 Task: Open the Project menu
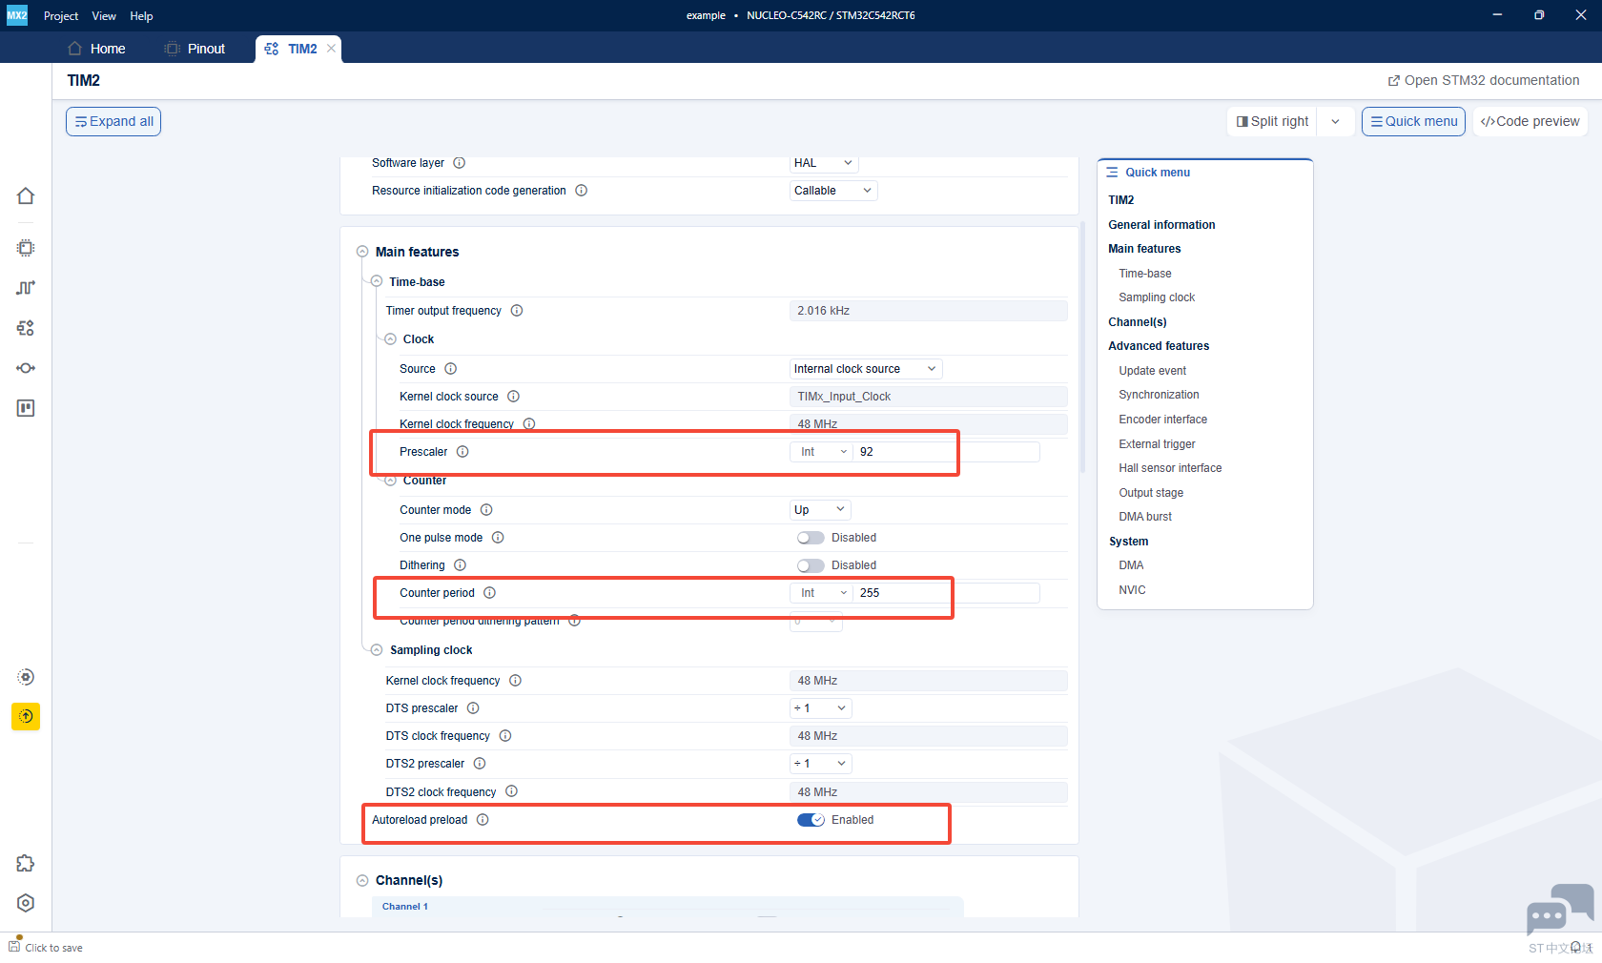61,16
